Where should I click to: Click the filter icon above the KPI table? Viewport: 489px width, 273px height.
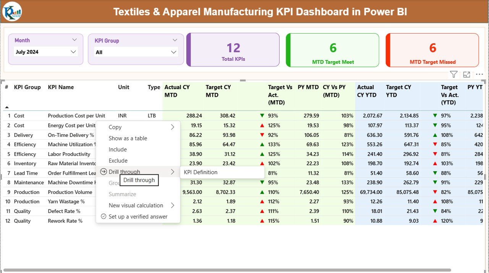coord(453,74)
